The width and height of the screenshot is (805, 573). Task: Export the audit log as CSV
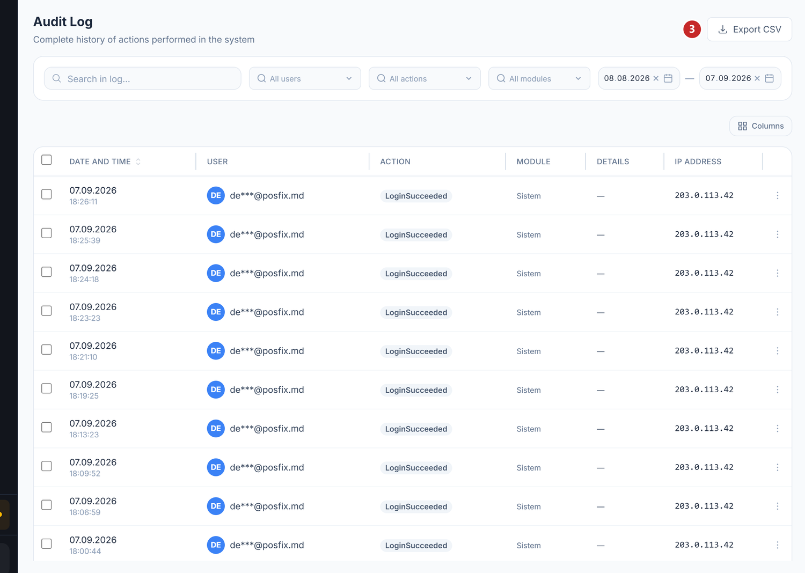tap(749, 30)
